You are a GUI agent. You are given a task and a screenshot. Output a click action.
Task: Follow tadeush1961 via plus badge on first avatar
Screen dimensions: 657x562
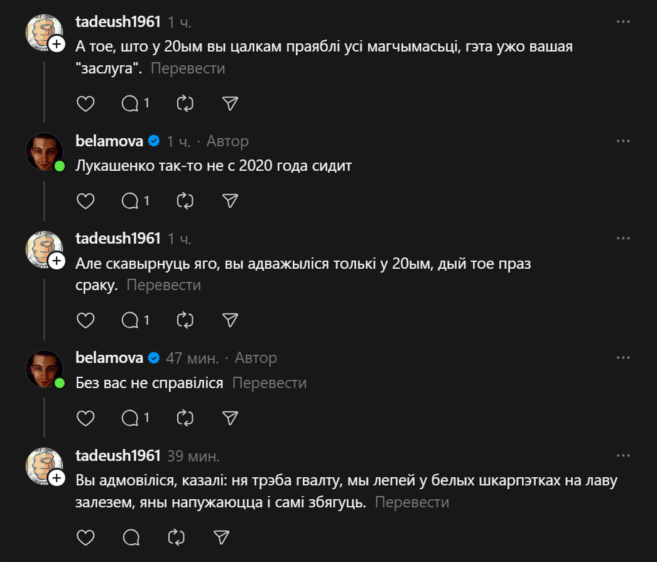pyautogui.click(x=57, y=44)
